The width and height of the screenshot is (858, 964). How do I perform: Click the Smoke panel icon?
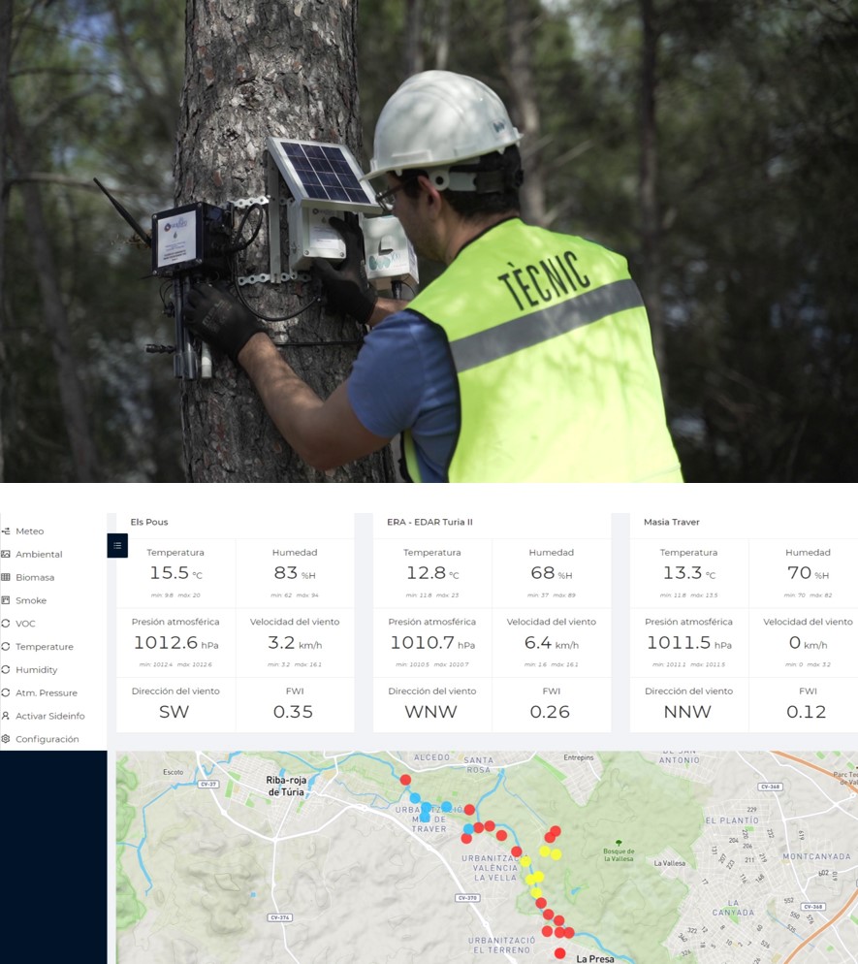point(6,601)
